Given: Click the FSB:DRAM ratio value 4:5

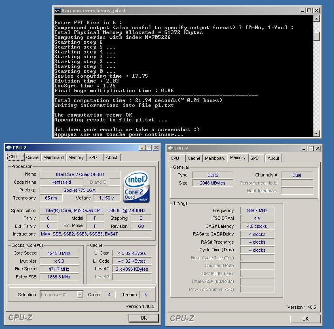Looking at the screenshot, I should coord(257,219).
